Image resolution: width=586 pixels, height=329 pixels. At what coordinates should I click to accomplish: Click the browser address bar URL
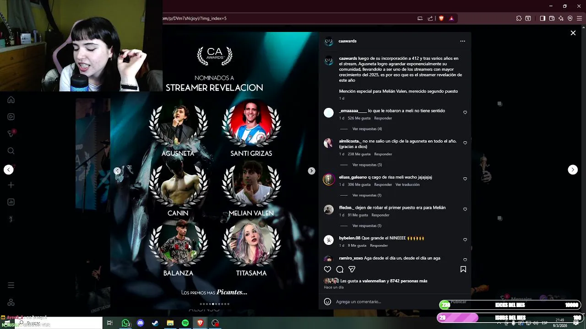tap(195, 18)
